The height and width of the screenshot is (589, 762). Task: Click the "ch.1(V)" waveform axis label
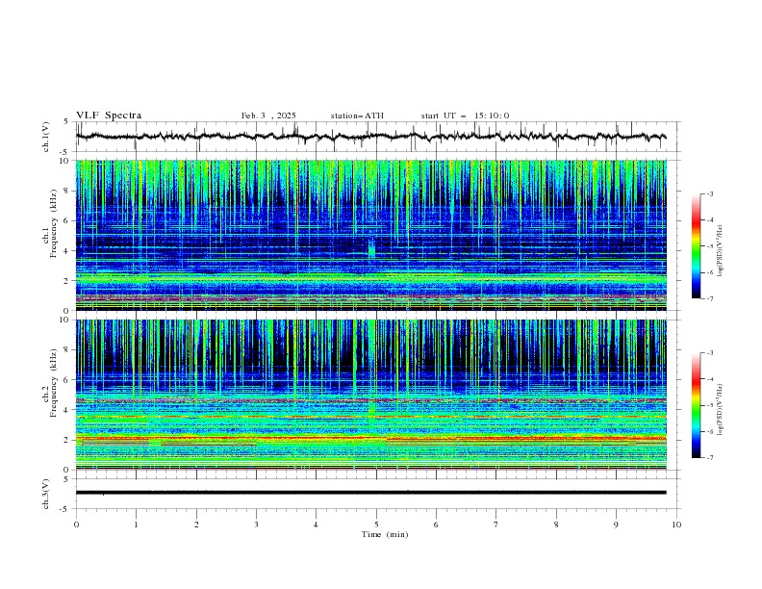tap(46, 137)
